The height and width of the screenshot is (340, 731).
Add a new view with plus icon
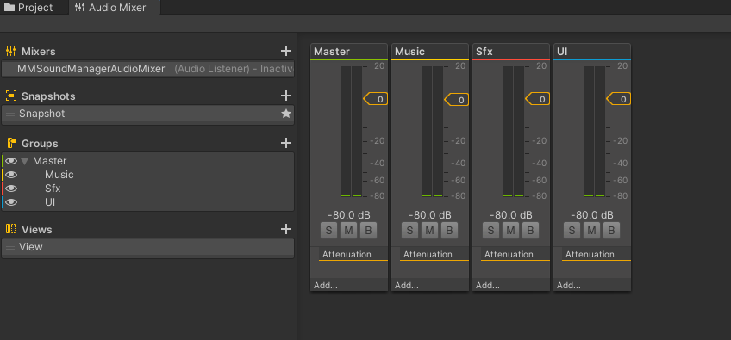point(286,229)
